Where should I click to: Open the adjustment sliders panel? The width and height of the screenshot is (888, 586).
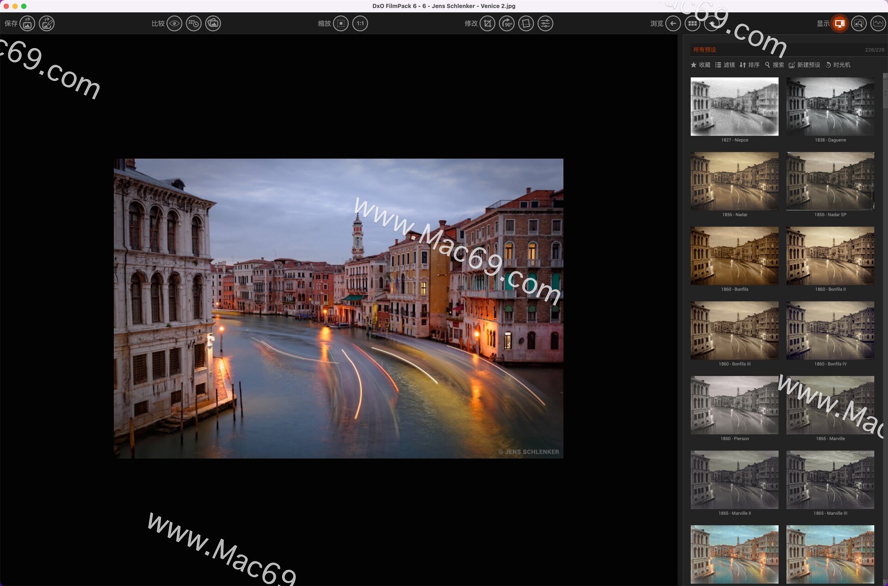(x=545, y=24)
